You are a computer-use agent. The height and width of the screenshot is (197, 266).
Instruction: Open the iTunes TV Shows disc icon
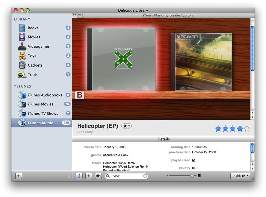pos(22,113)
